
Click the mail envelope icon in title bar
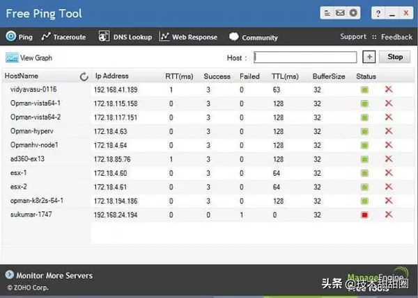pyautogui.click(x=340, y=13)
